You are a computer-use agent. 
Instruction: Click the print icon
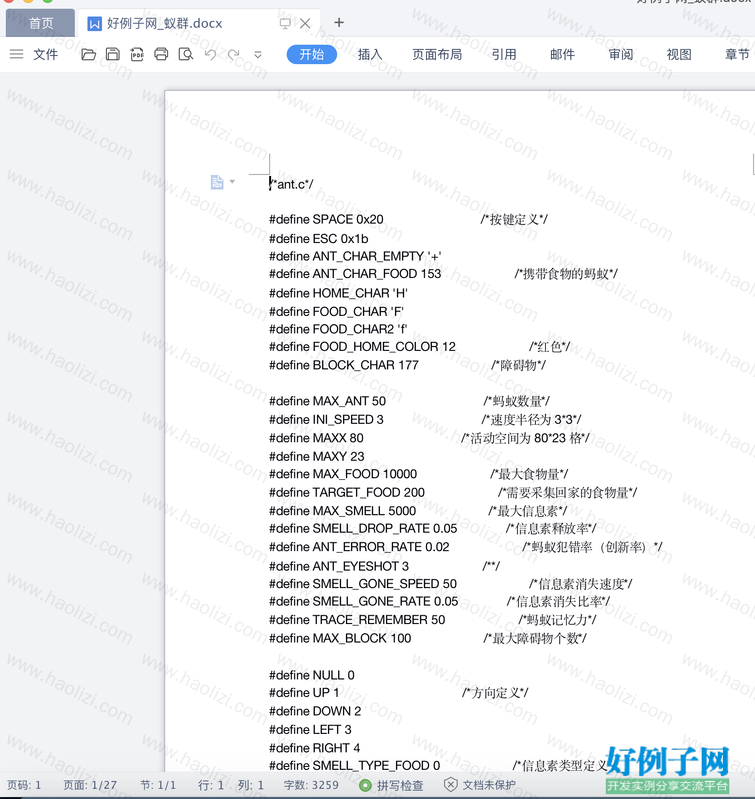161,54
